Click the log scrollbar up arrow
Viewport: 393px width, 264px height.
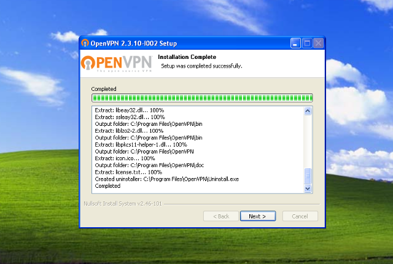pyautogui.click(x=308, y=111)
